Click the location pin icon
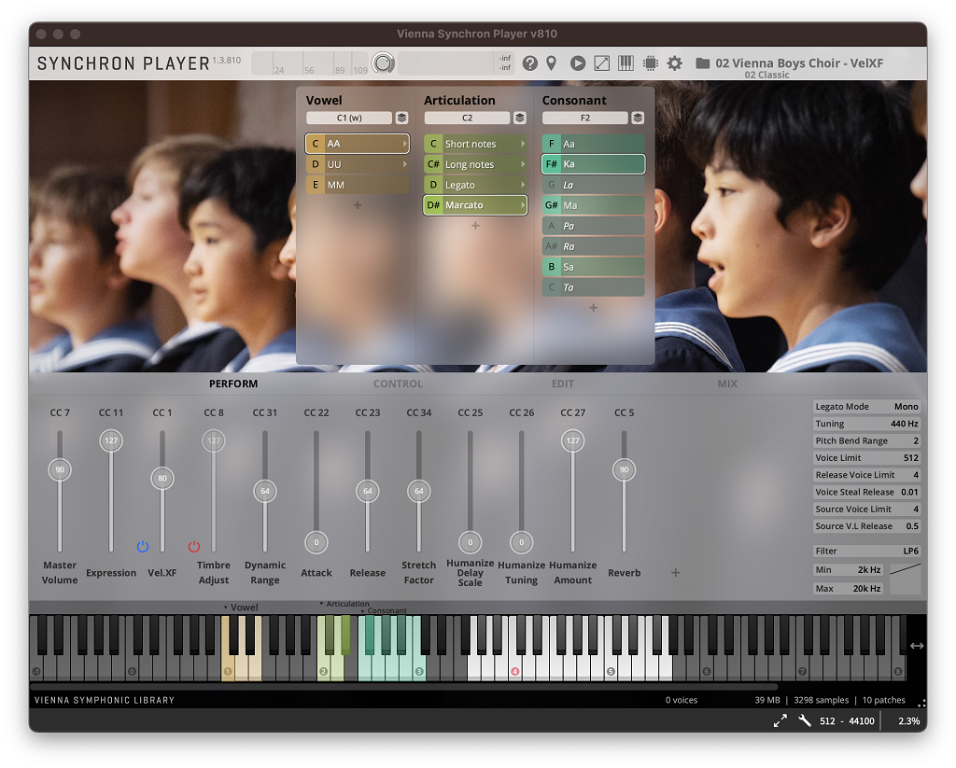Screen dimensions: 956x768 pyautogui.click(x=551, y=63)
